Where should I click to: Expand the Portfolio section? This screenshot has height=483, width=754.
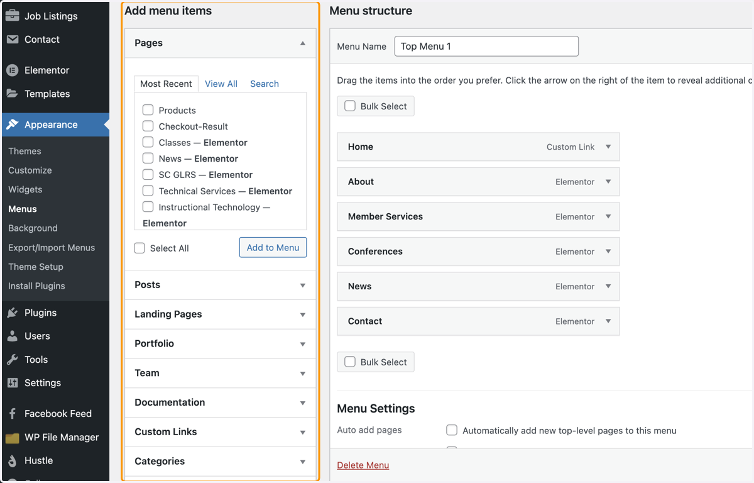[x=221, y=344]
